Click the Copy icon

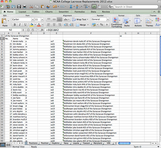(37, 7)
